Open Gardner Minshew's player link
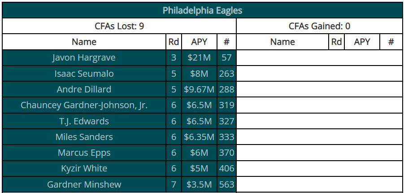The width and height of the screenshot is (404, 193). (84, 184)
